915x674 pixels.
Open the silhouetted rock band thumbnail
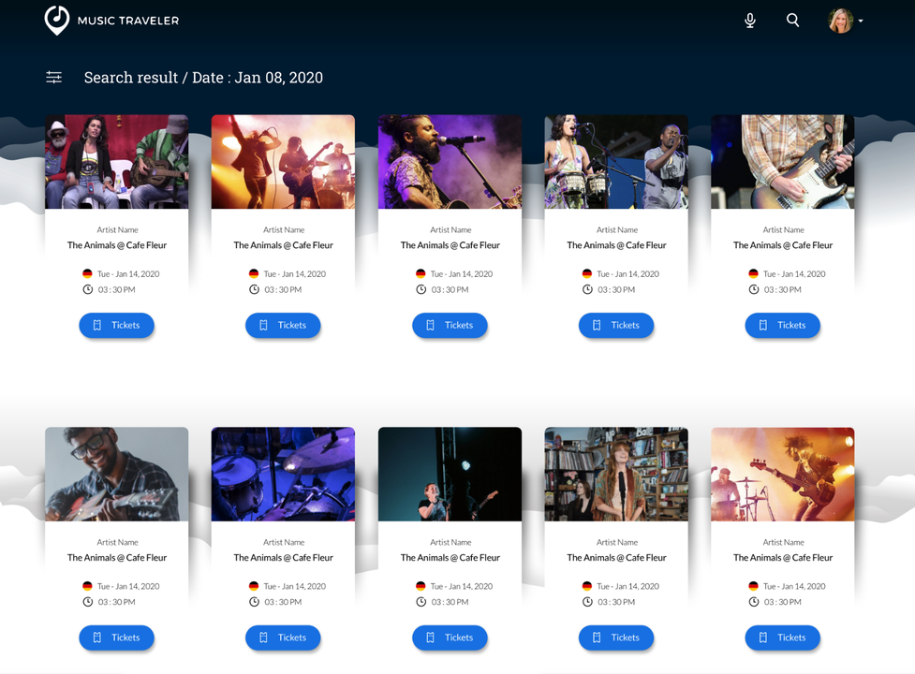[x=283, y=162]
